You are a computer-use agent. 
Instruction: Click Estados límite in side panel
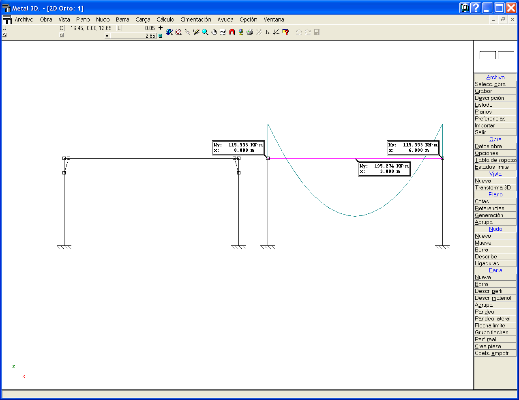point(495,167)
